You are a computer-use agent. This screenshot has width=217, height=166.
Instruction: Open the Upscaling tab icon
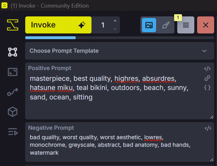[13, 72]
